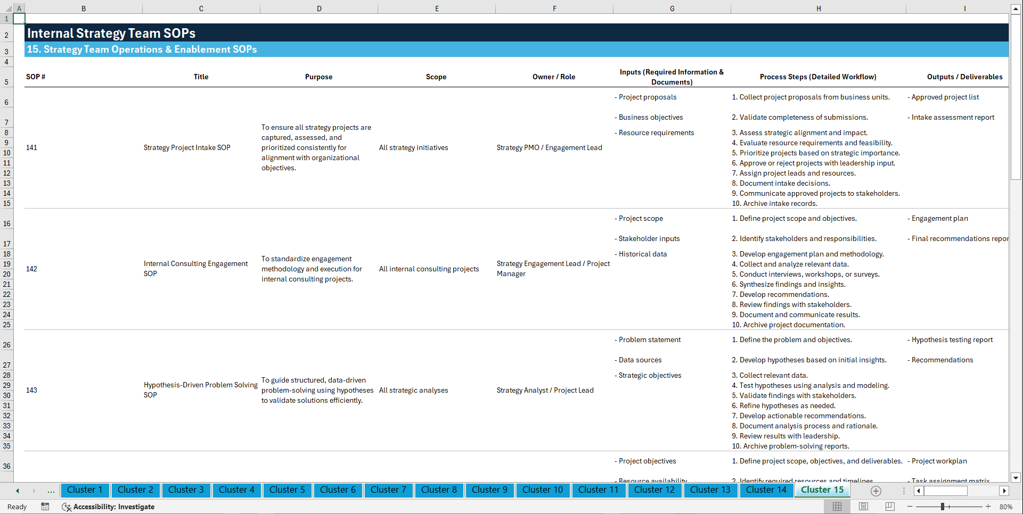Viewport: 1023px width, 514px height.
Task: Open the sheet tab options ellipsis menu
Action: (x=904, y=491)
